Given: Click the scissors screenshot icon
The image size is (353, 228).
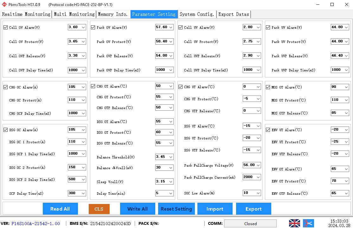Looking at the screenshot, I should click(308, 223).
